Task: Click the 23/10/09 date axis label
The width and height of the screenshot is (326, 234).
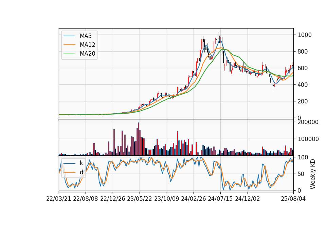Action: point(166,199)
